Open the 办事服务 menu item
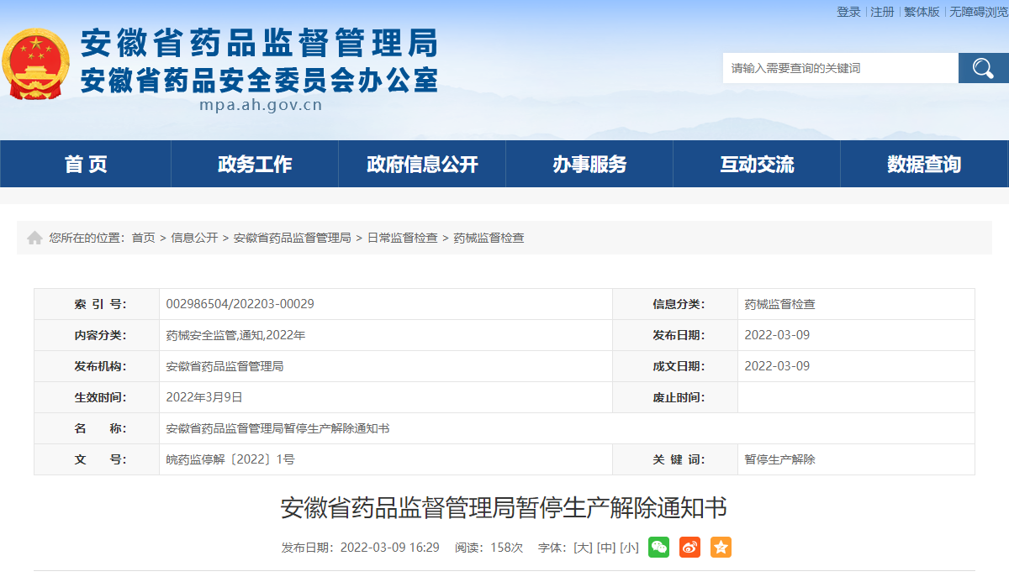 (589, 165)
